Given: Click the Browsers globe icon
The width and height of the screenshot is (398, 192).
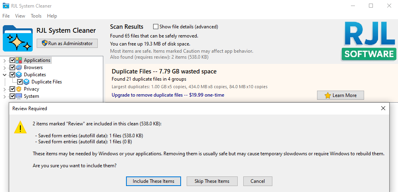Looking at the screenshot, I should [19, 67].
